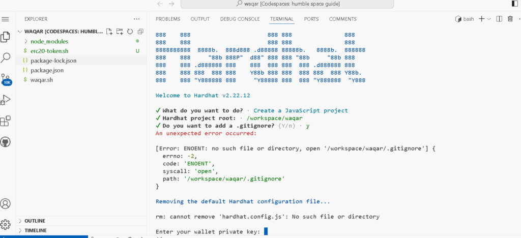Expand the OUTLINE section
Screen dimensions: 521x238
tap(35, 221)
